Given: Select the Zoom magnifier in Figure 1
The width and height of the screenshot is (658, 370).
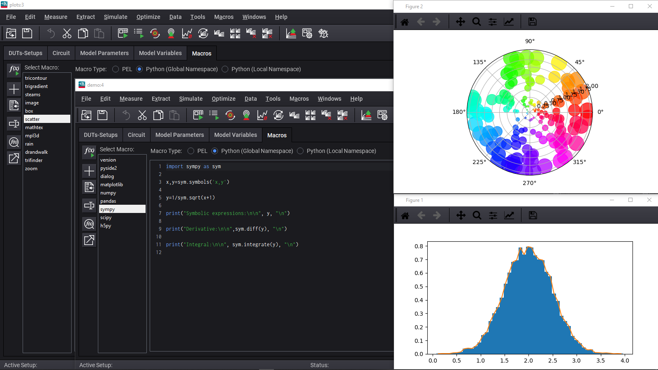Looking at the screenshot, I should point(477,215).
